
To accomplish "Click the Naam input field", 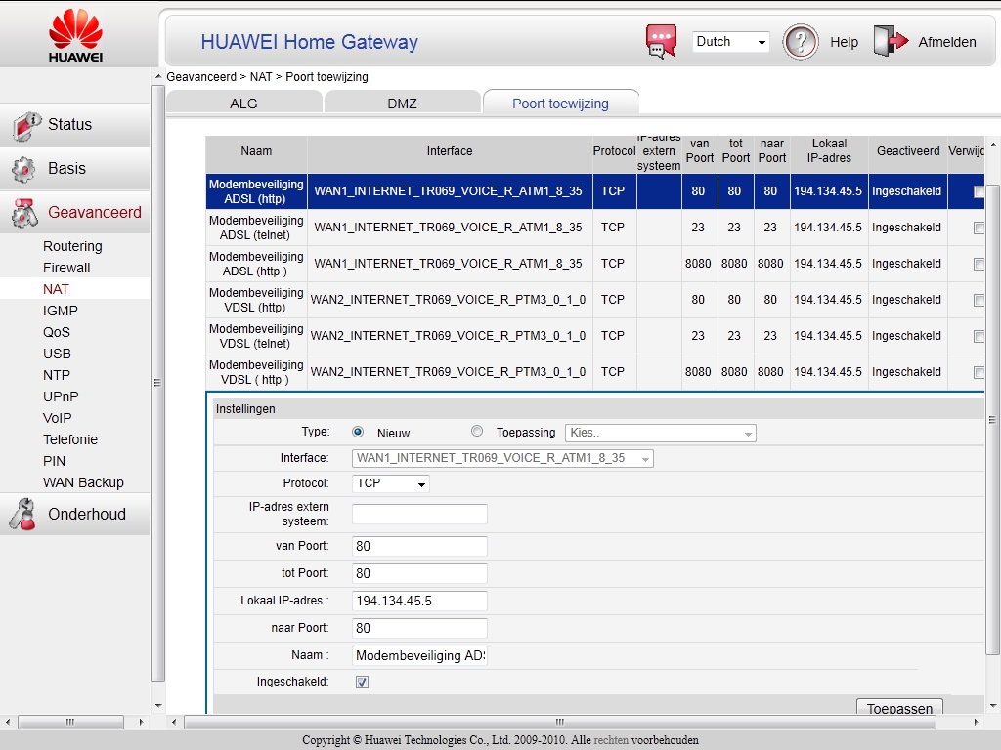I will 419,655.
